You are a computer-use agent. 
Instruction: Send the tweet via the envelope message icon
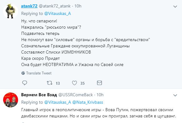(99, 83)
